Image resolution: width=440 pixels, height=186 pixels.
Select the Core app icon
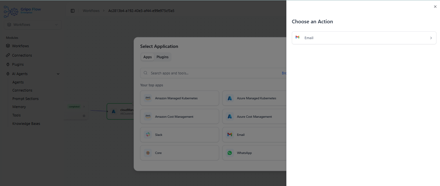tap(148, 153)
